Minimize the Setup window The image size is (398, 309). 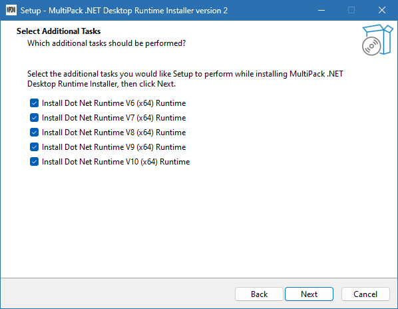click(321, 10)
